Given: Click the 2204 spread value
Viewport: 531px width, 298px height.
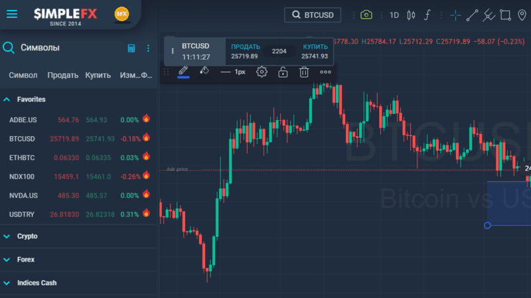Looking at the screenshot, I should click(279, 51).
